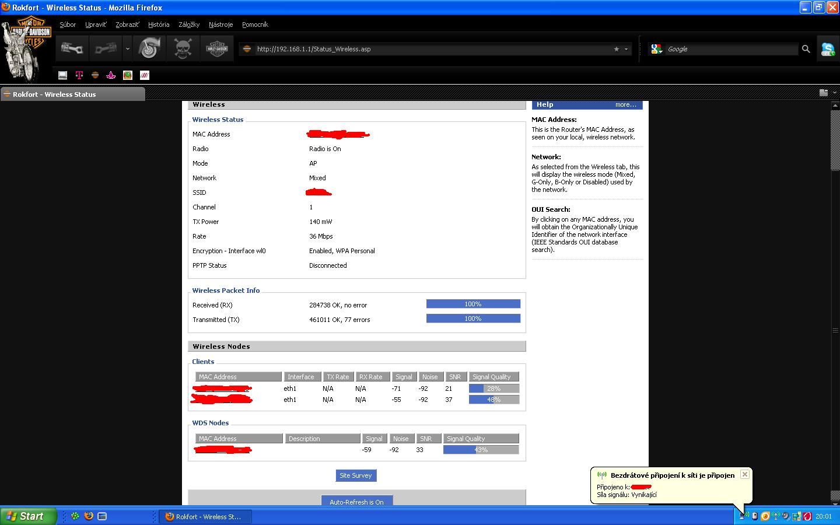Open the green-orange round bookmark icon
The image size is (840, 525).
point(128,75)
